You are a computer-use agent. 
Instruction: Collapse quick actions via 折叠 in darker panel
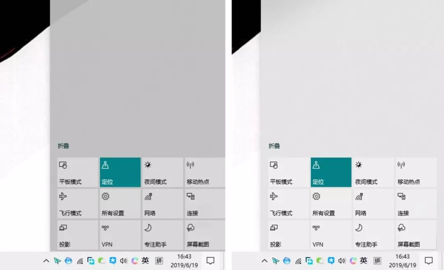click(x=63, y=146)
